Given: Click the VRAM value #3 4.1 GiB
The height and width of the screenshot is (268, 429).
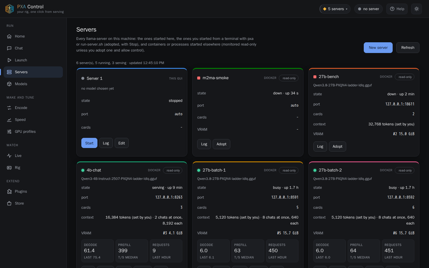Looking at the screenshot, I should [x=173, y=233].
